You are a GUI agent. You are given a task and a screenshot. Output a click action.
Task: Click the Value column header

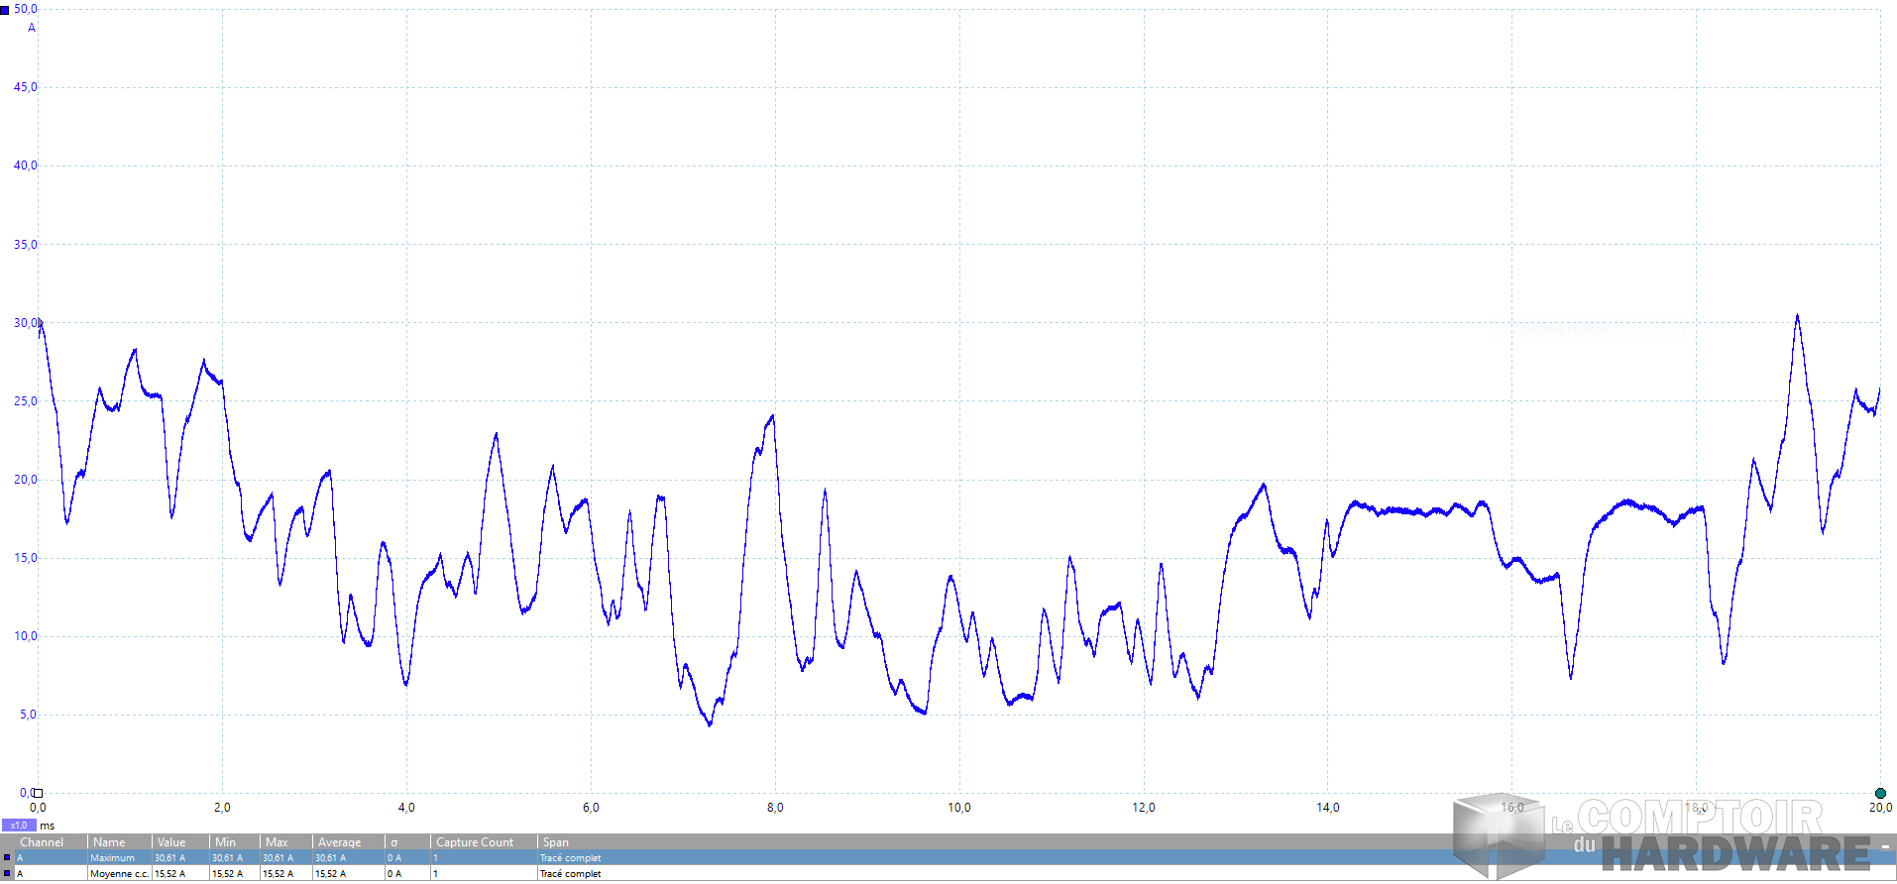pos(171,842)
